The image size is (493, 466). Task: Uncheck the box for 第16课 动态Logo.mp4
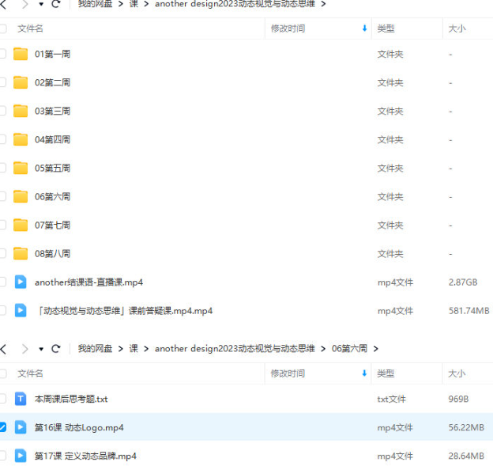click(2, 427)
